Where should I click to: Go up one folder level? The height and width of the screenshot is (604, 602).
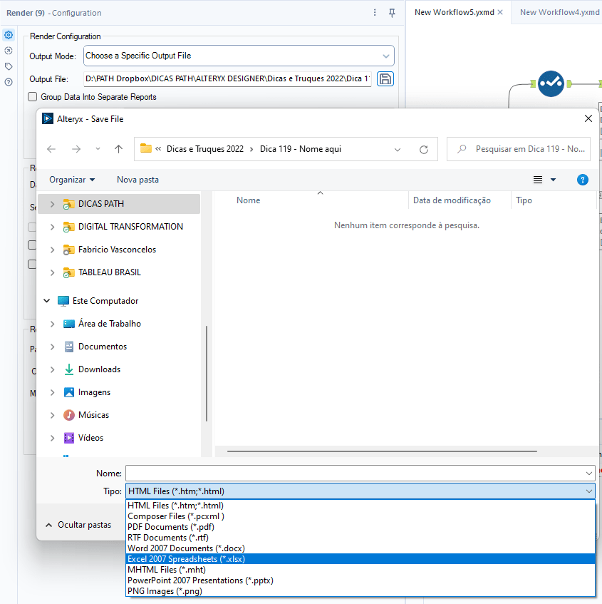[118, 149]
